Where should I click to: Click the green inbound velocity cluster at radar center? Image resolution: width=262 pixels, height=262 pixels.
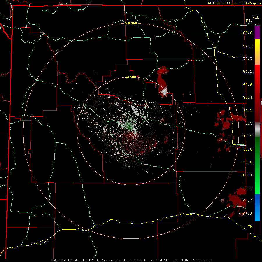pos(129,125)
